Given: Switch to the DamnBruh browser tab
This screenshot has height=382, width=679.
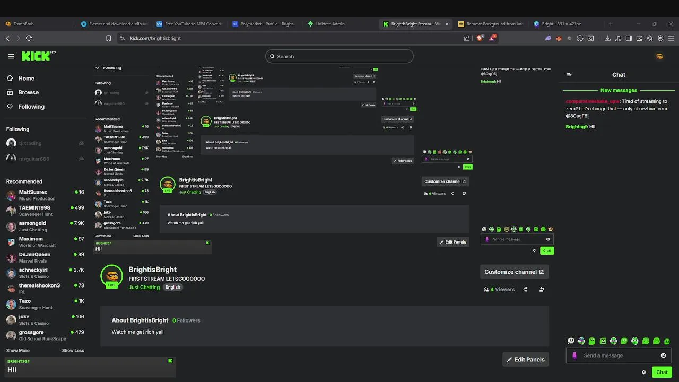Looking at the screenshot, I should (37, 24).
